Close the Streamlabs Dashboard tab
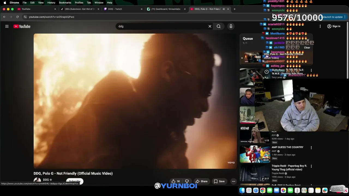The height and width of the screenshot is (196, 349). tap(185, 9)
